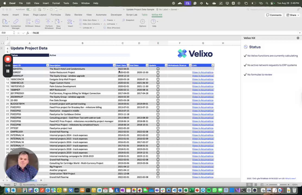Click the Spotify icon in the Dock
302x195 pixels.
point(208,190)
